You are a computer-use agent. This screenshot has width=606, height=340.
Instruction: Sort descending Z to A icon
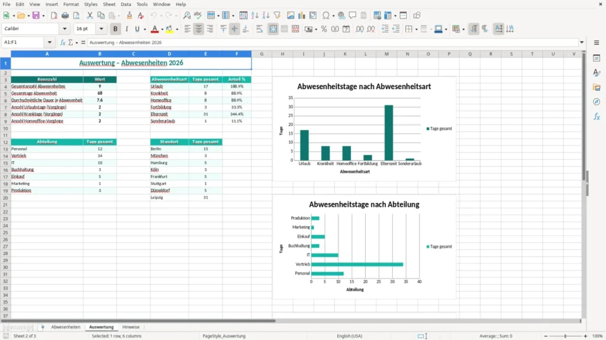point(266,15)
